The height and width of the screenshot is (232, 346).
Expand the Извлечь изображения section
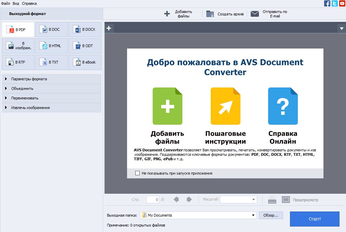pos(52,108)
